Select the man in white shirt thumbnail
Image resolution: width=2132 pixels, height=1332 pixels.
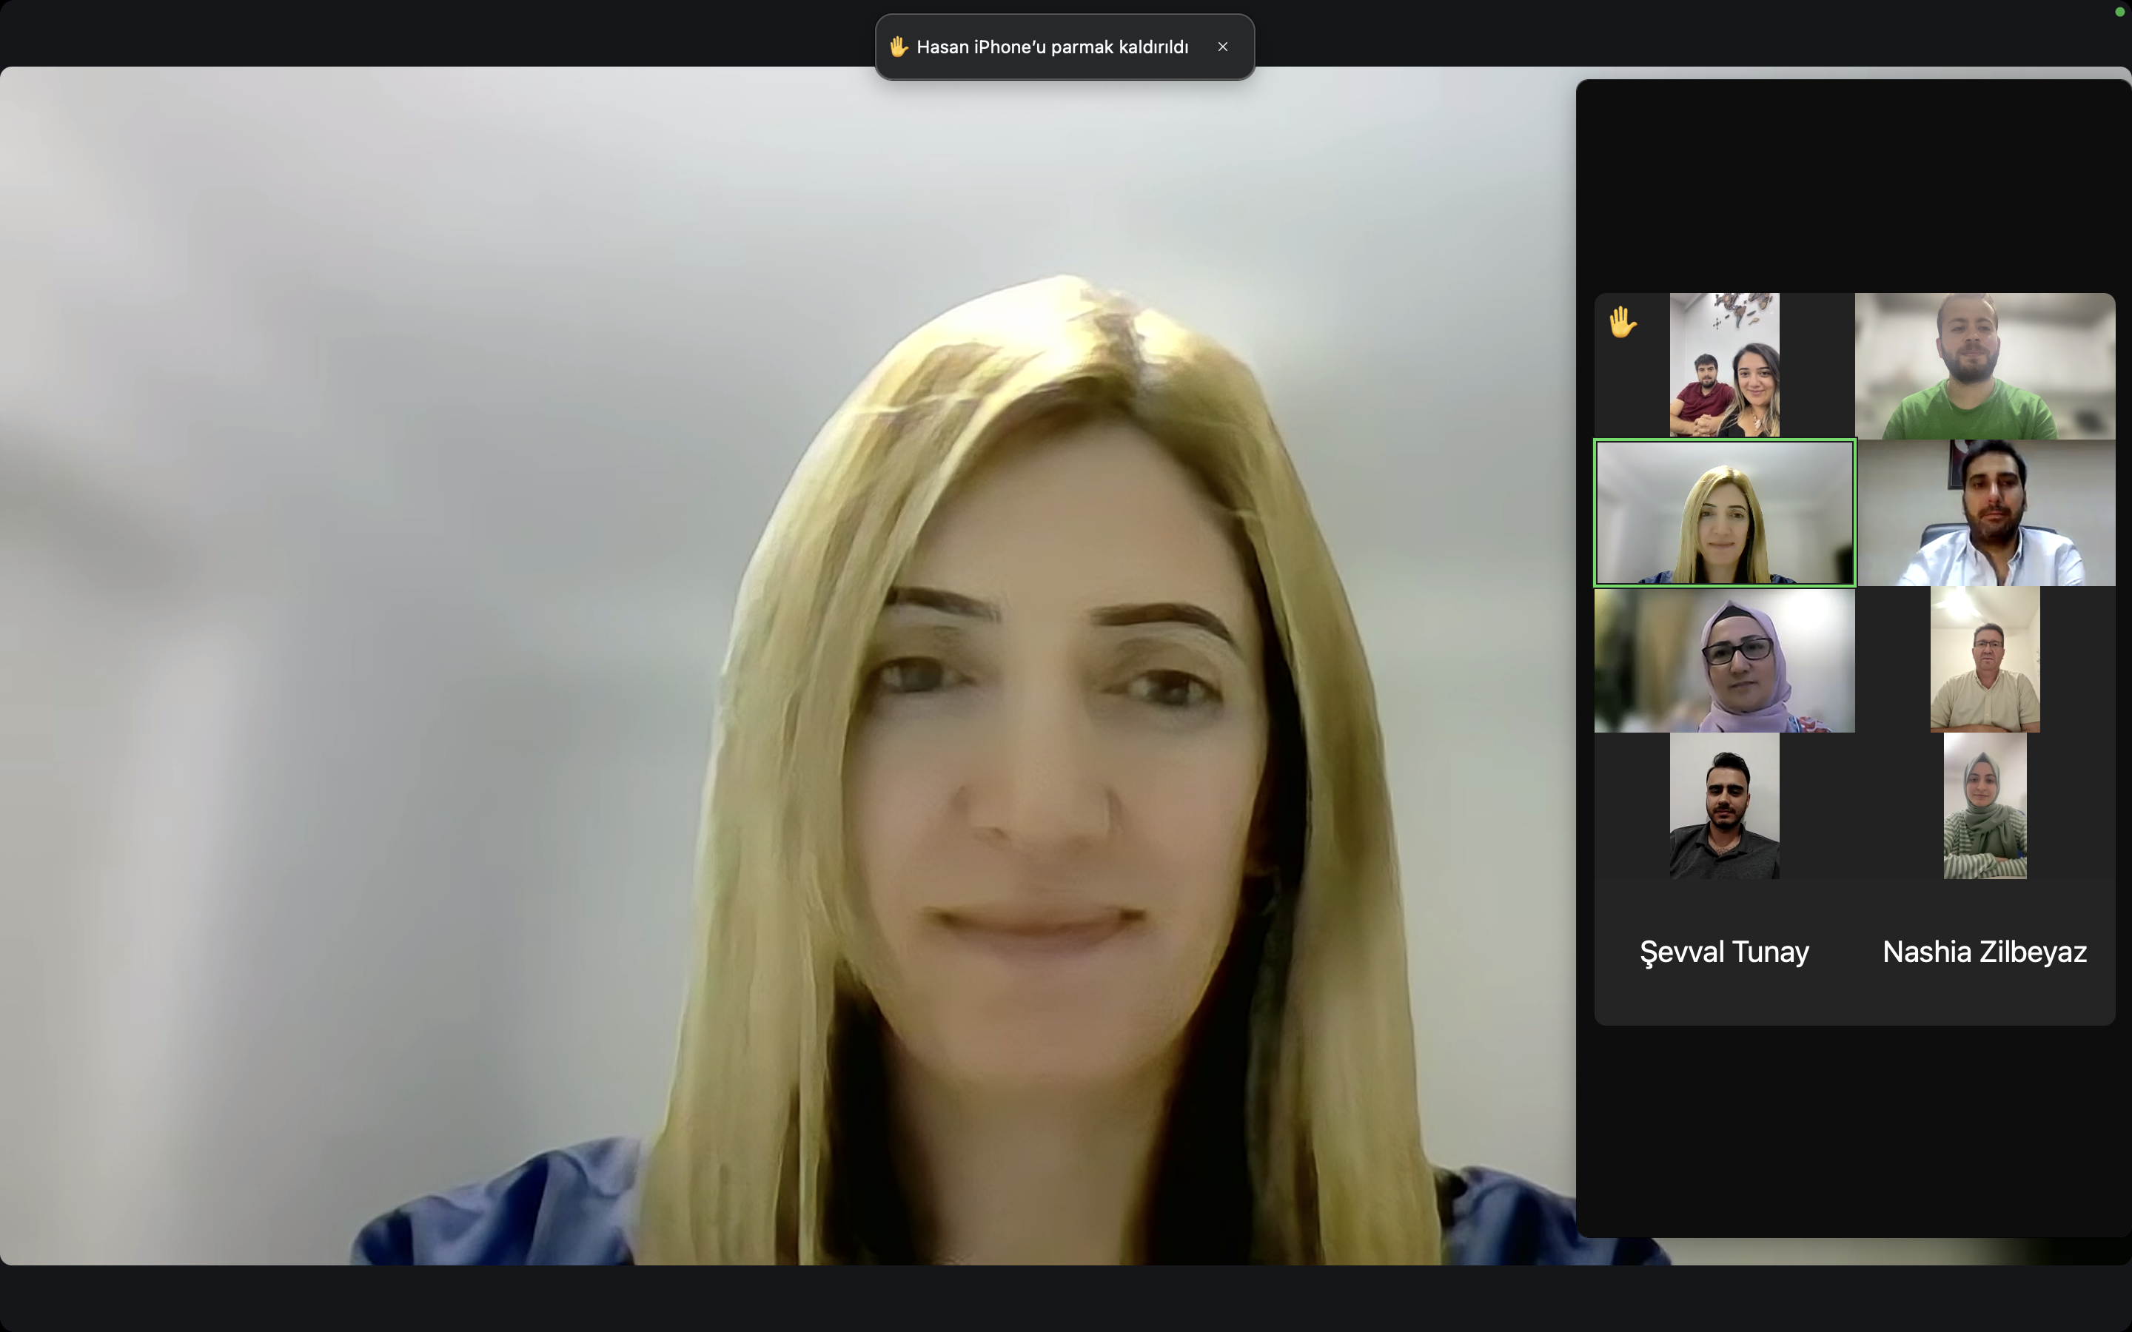click(x=1985, y=513)
